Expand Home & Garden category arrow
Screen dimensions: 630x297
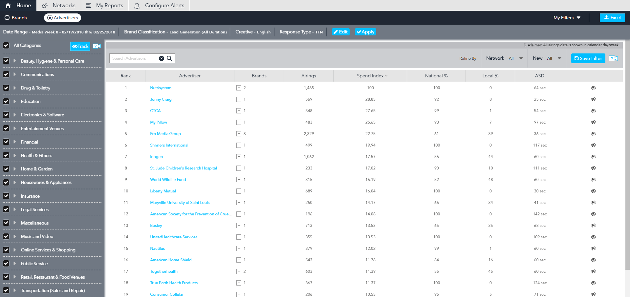point(15,169)
